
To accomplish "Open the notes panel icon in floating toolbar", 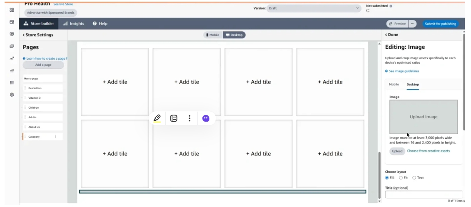I will pyautogui.click(x=174, y=118).
